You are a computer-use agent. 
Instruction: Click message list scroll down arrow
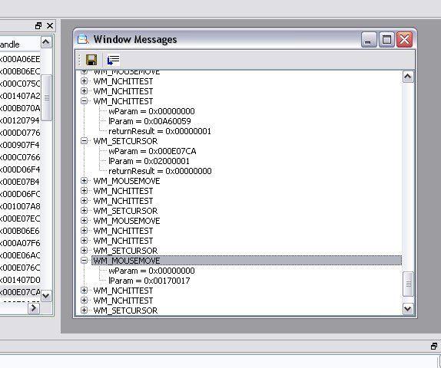click(408, 309)
